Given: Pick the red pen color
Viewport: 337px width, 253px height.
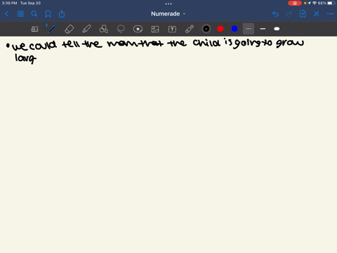Looking at the screenshot, I should pos(220,29).
